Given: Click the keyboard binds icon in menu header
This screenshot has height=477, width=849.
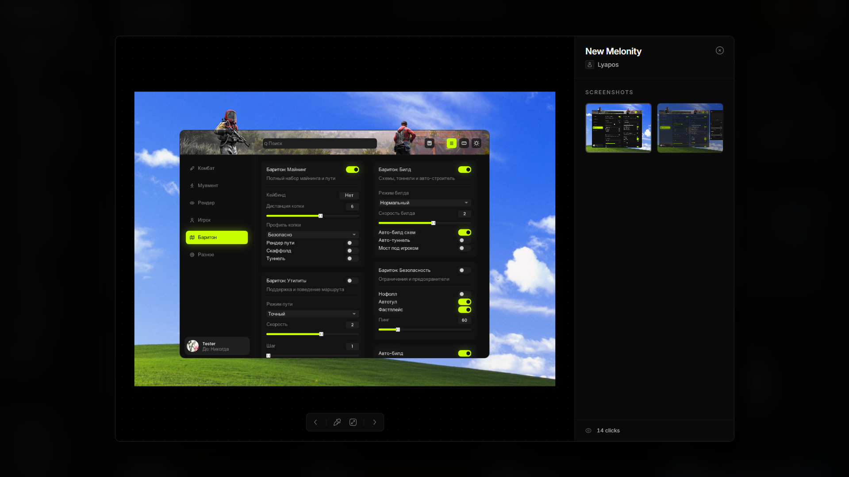Looking at the screenshot, I should [x=464, y=143].
